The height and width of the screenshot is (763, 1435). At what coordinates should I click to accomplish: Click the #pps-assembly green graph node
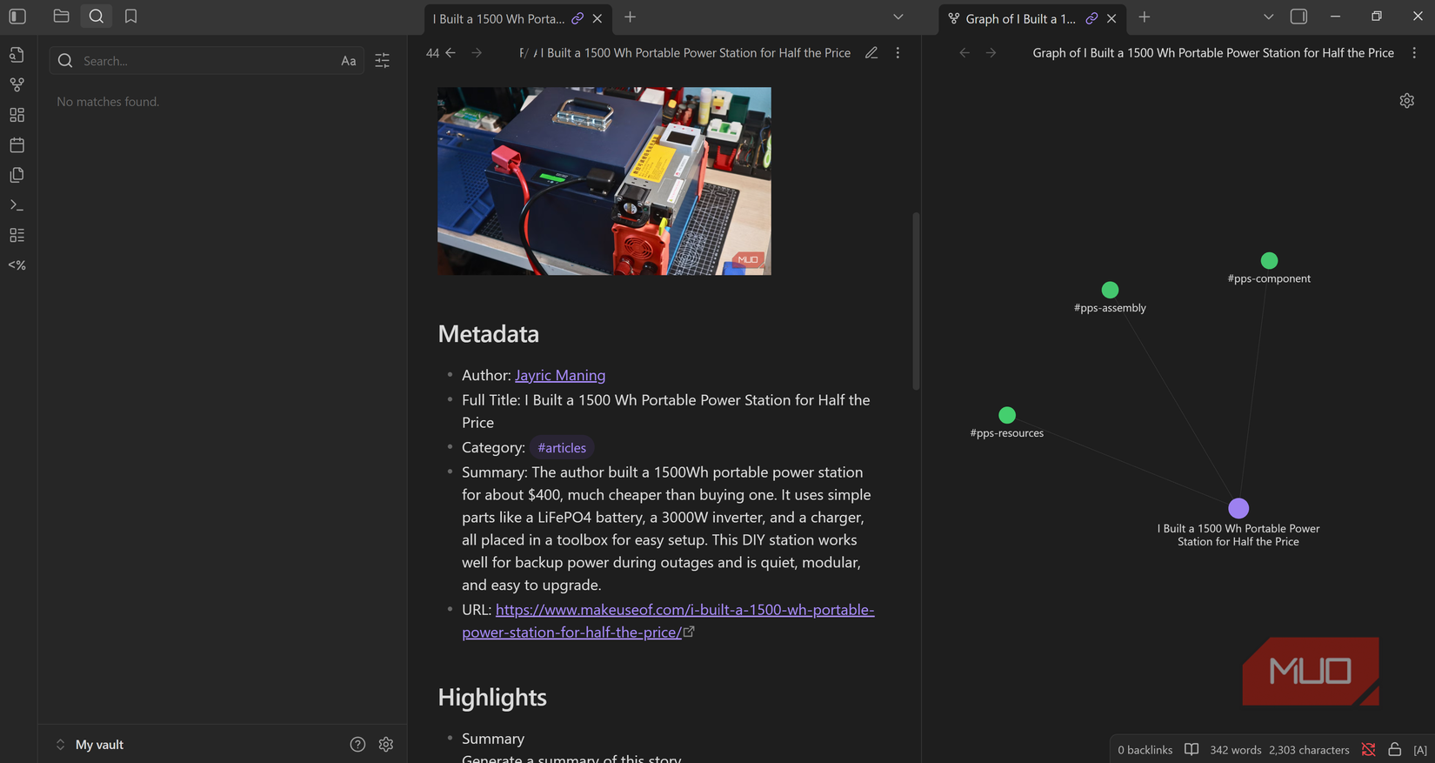[1110, 290]
